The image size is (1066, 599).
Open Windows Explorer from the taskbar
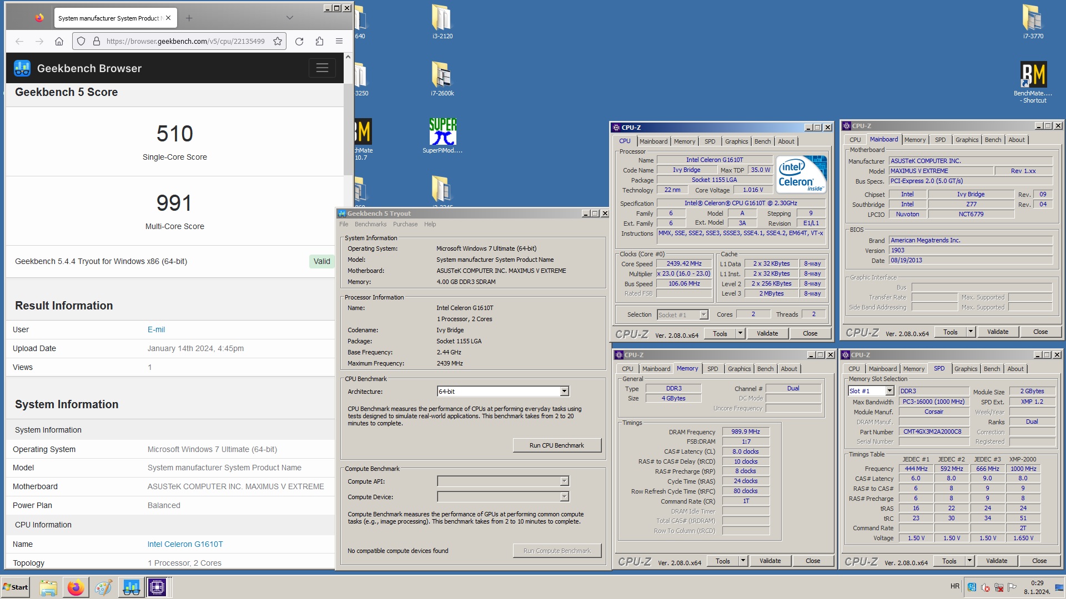pos(48,587)
